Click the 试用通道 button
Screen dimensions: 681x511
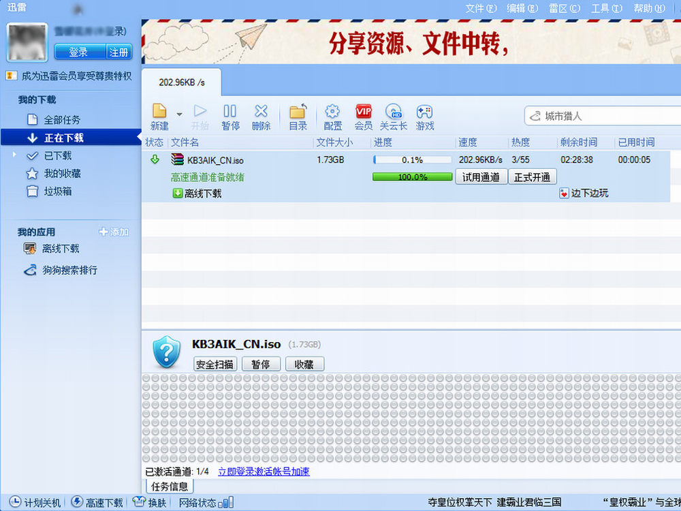coord(481,177)
